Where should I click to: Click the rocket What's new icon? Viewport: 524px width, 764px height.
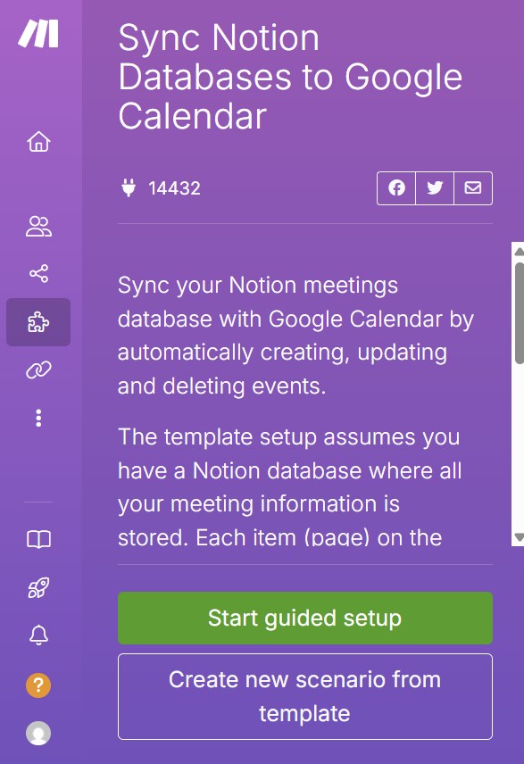[x=38, y=587]
